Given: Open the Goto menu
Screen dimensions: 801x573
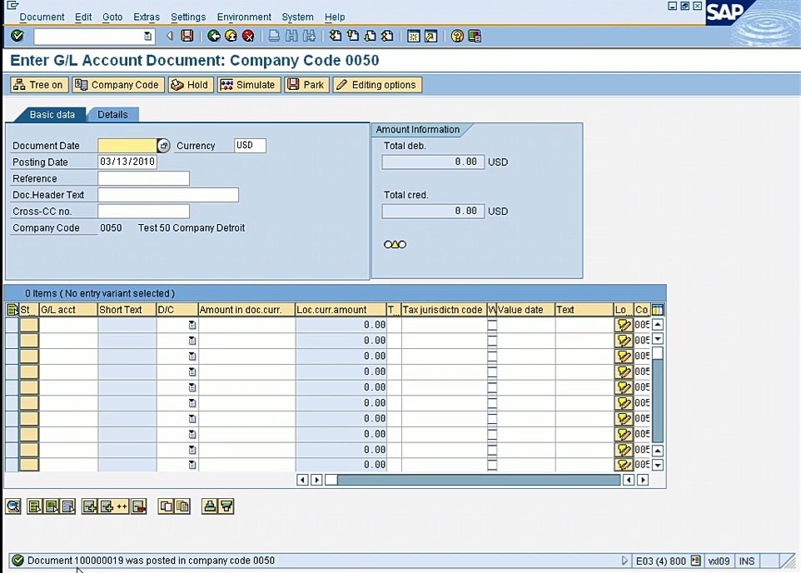Looking at the screenshot, I should (x=112, y=17).
